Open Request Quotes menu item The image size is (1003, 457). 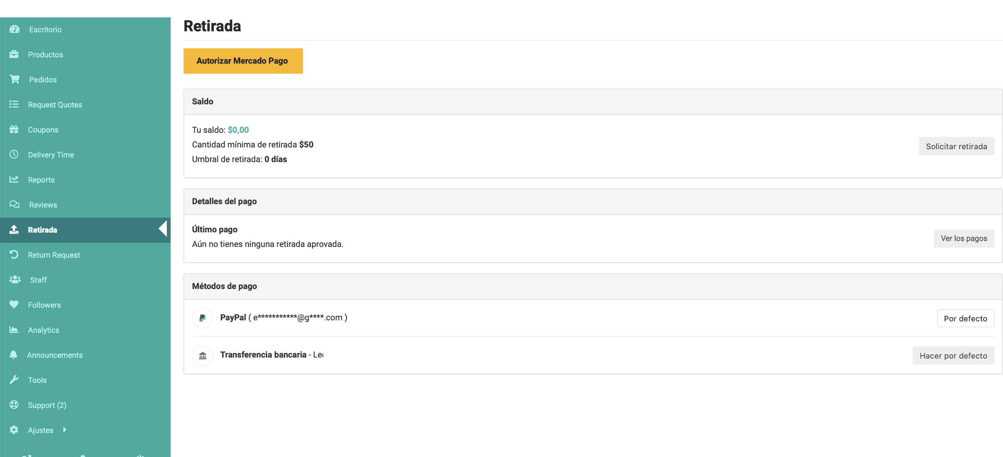pos(55,105)
